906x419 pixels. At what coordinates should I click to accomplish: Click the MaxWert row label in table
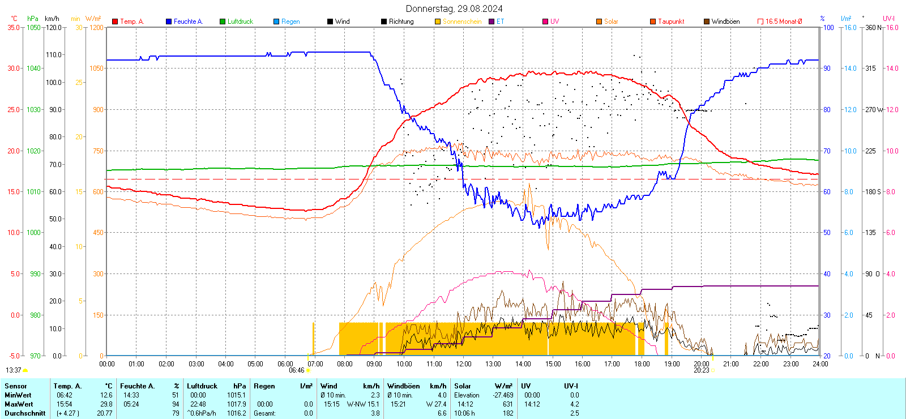[x=19, y=404]
